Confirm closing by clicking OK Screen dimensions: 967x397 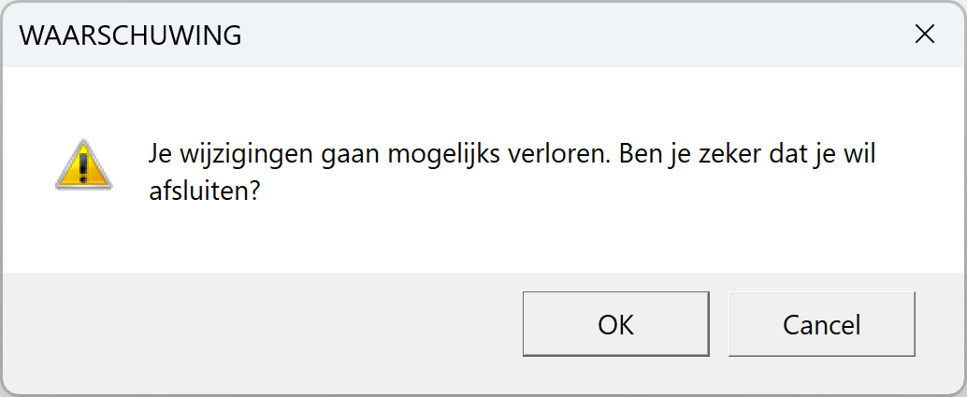click(x=615, y=324)
